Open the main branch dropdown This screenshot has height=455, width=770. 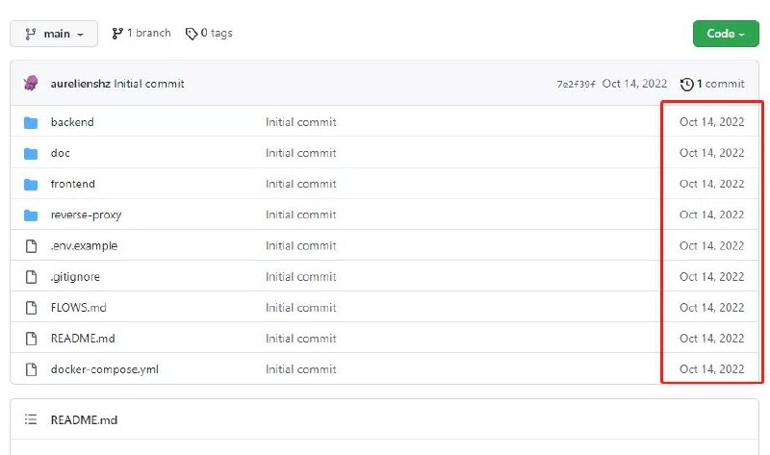(x=53, y=34)
